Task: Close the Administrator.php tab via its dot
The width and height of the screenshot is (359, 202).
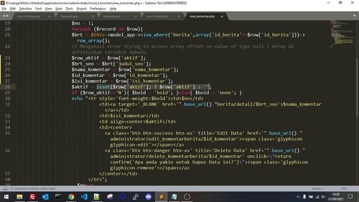Action: point(49,16)
